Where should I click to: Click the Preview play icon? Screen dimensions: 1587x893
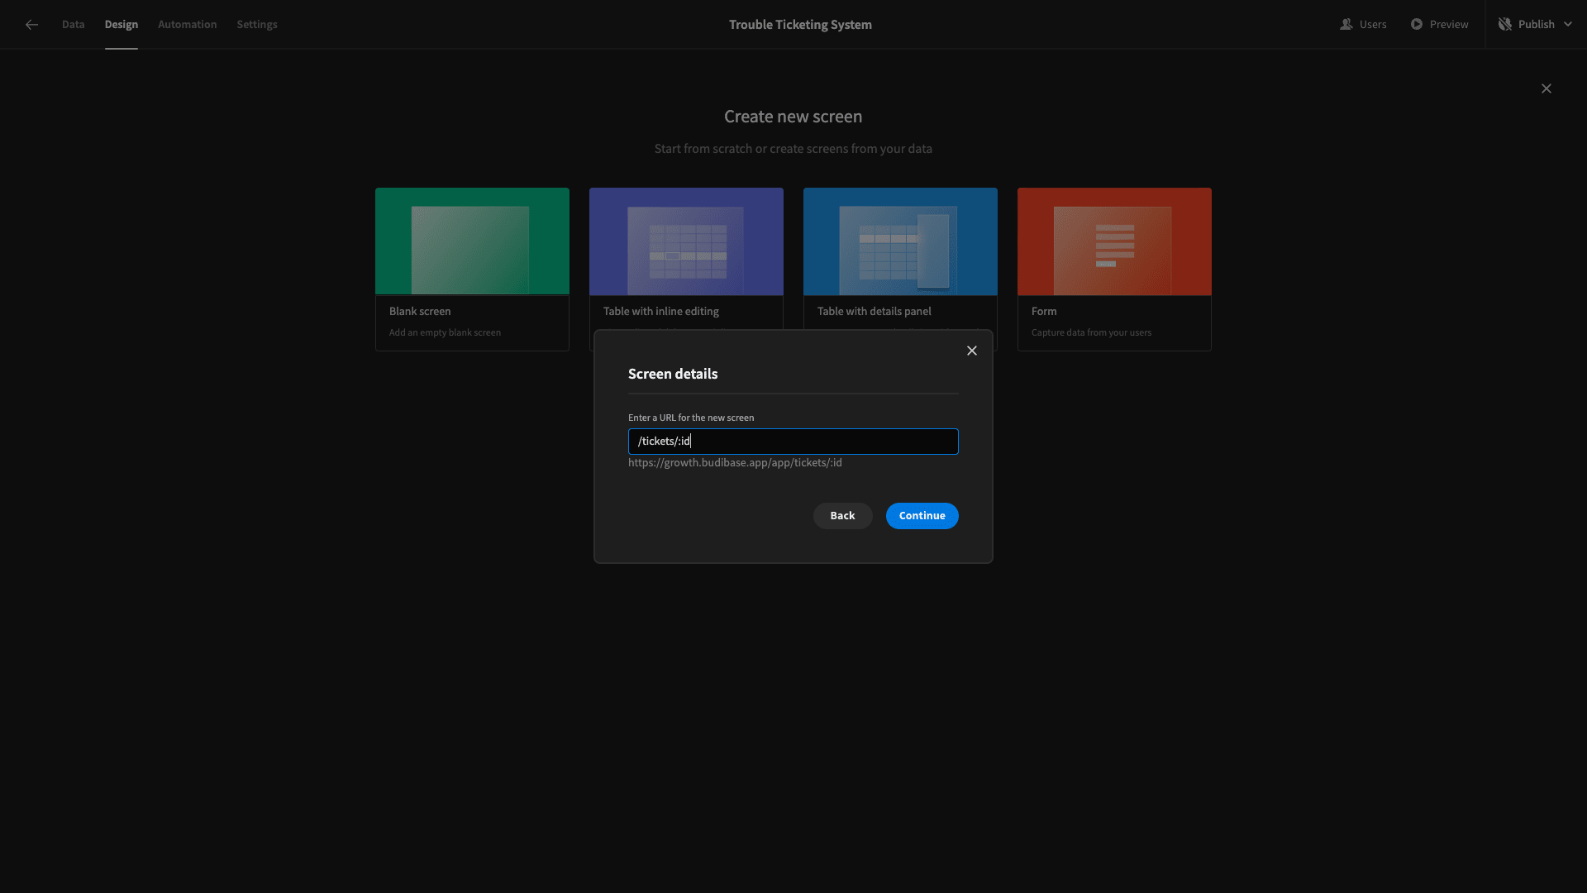(1417, 25)
